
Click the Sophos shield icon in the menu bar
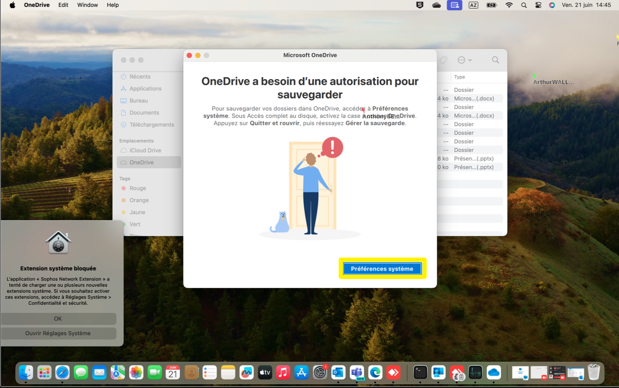420,5
